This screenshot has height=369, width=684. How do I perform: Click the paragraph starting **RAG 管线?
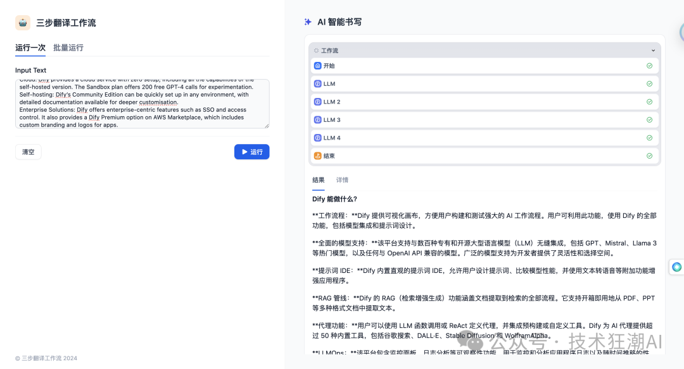484,303
